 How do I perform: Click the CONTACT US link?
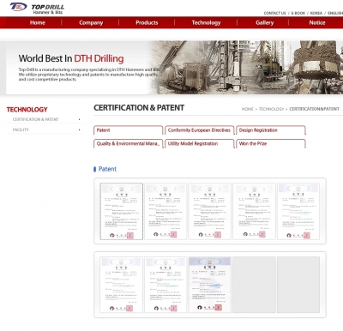[274, 13]
